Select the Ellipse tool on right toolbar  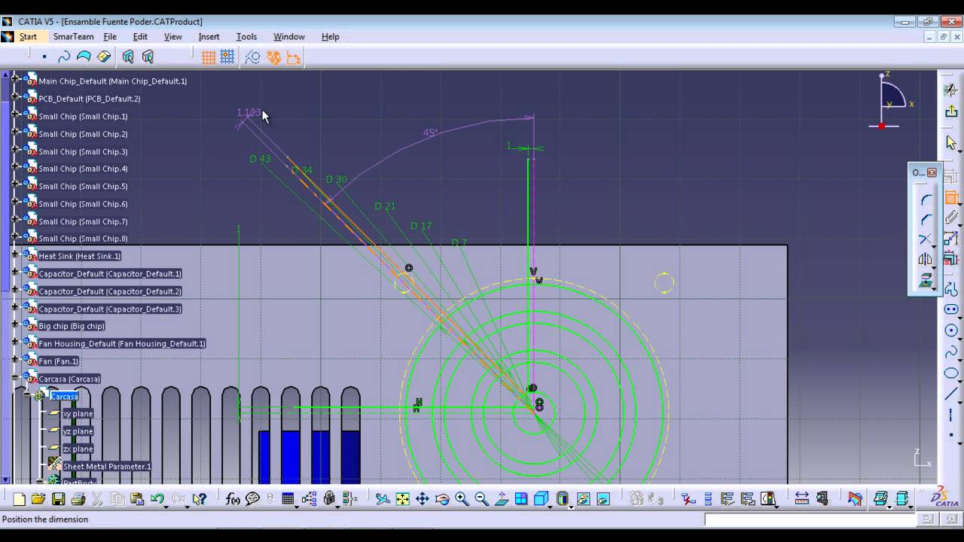[x=951, y=373]
